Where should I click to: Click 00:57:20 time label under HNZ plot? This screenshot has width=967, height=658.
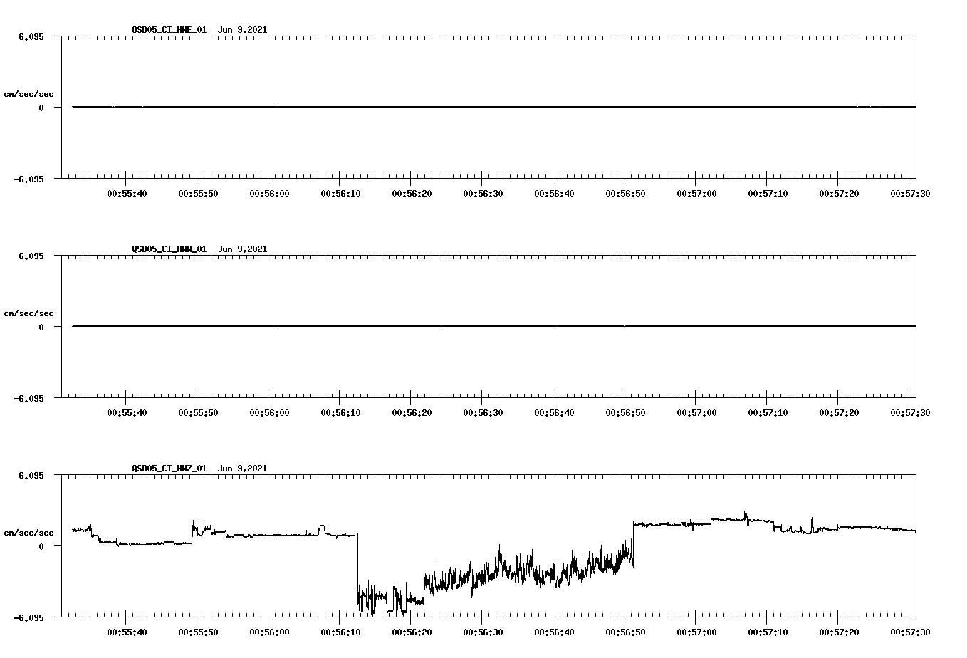pos(839,632)
